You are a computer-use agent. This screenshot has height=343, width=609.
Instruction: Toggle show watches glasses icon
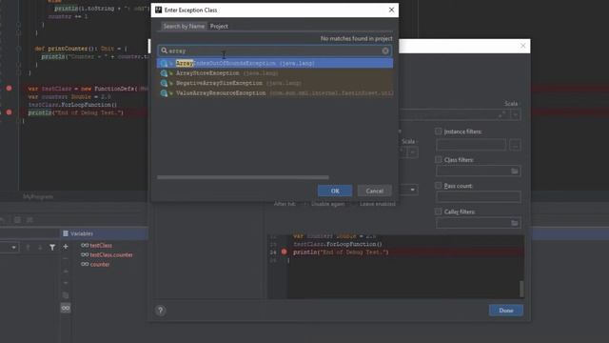pyautogui.click(x=66, y=308)
